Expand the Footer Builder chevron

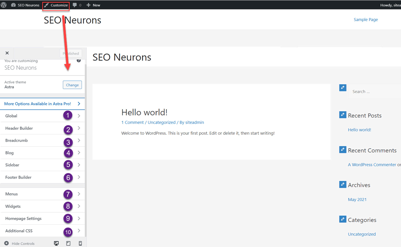[x=79, y=177]
